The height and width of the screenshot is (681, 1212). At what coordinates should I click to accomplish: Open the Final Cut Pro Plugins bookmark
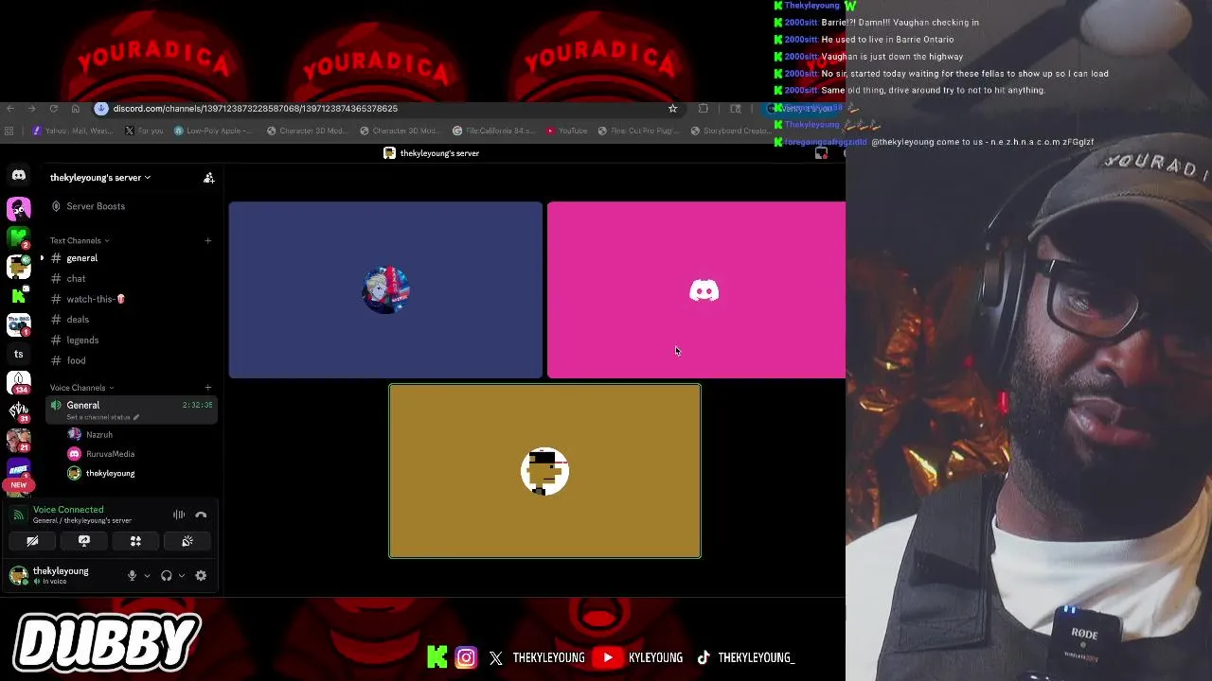click(639, 131)
